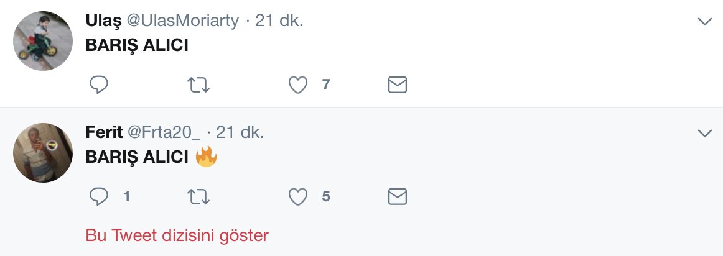Open the @Frta20_ handle
Image resolution: width=723 pixels, height=256 pixels.
click(x=163, y=132)
